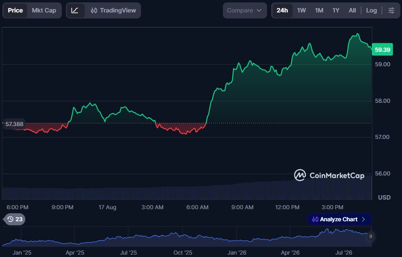The width and height of the screenshot is (402, 257).
Task: Click Jan '26 on the mini timeline
Action: point(237,253)
